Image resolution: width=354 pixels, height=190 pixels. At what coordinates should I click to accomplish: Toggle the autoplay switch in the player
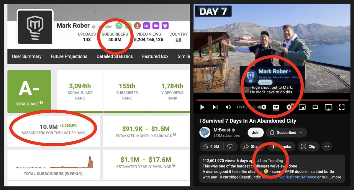point(262,107)
